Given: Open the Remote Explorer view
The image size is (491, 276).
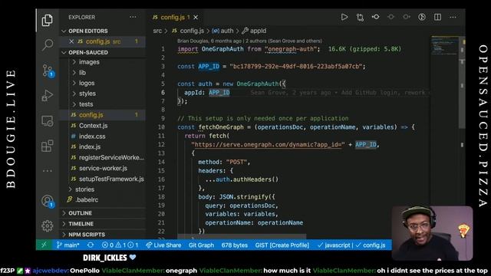Looking at the screenshot, I should point(48,120).
